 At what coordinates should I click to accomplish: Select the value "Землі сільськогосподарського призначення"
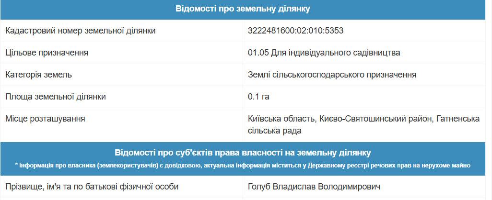(x=332, y=75)
